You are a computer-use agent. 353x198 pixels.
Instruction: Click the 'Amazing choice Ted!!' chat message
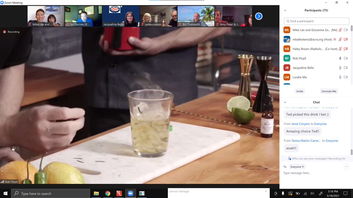(x=303, y=131)
